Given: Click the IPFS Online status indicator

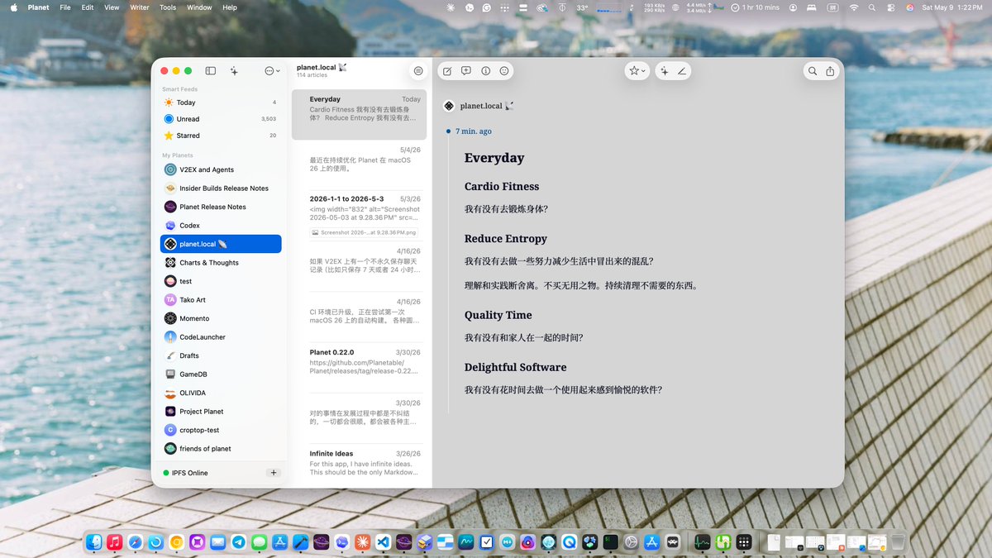Looking at the screenshot, I should click(186, 473).
